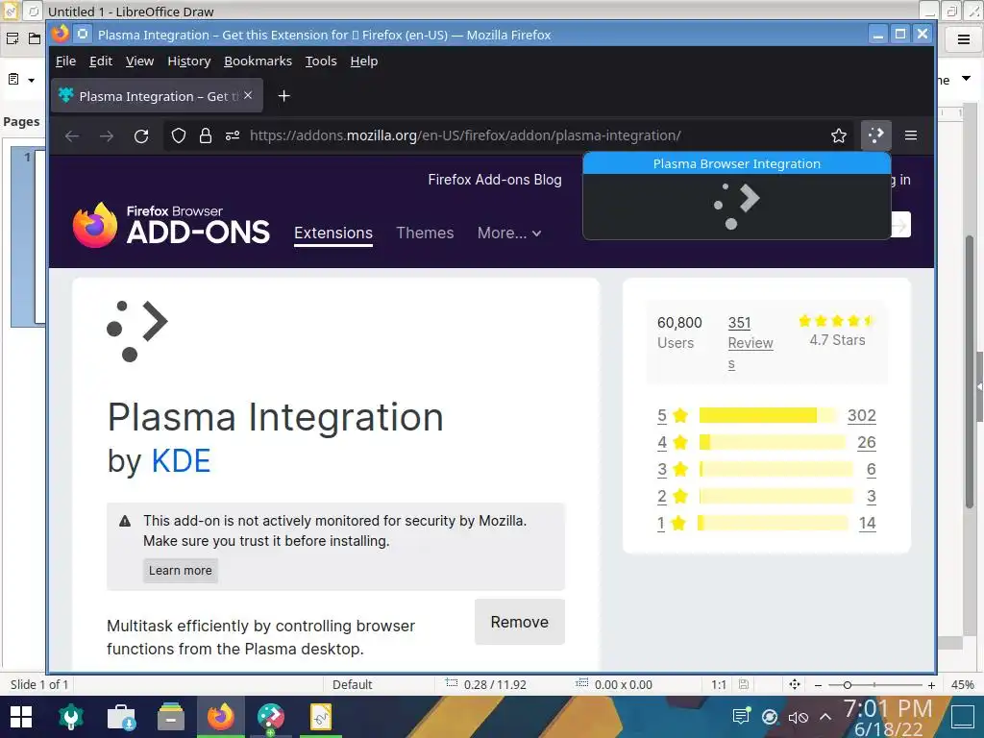The image size is (984, 738).
Task: Select the slide 1 thumbnail in Draw Pages panel
Action: (28, 236)
